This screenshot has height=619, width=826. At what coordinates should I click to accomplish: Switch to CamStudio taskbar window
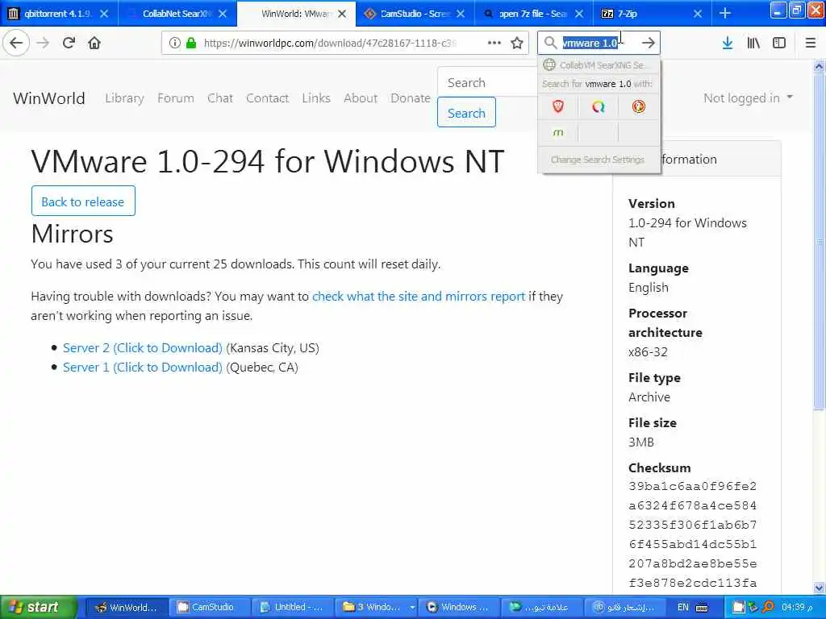210,608
